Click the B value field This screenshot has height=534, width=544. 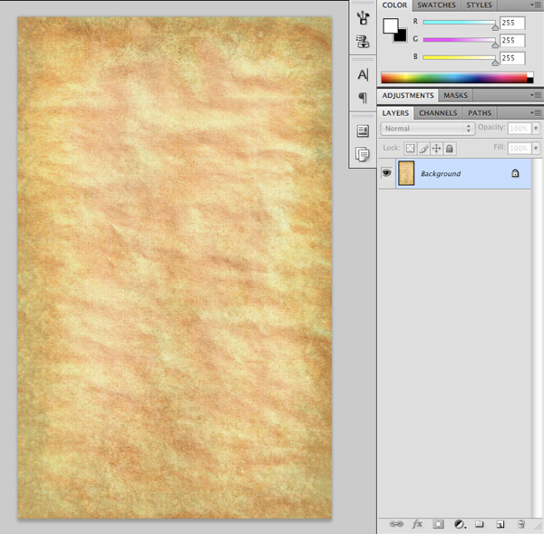coord(512,58)
